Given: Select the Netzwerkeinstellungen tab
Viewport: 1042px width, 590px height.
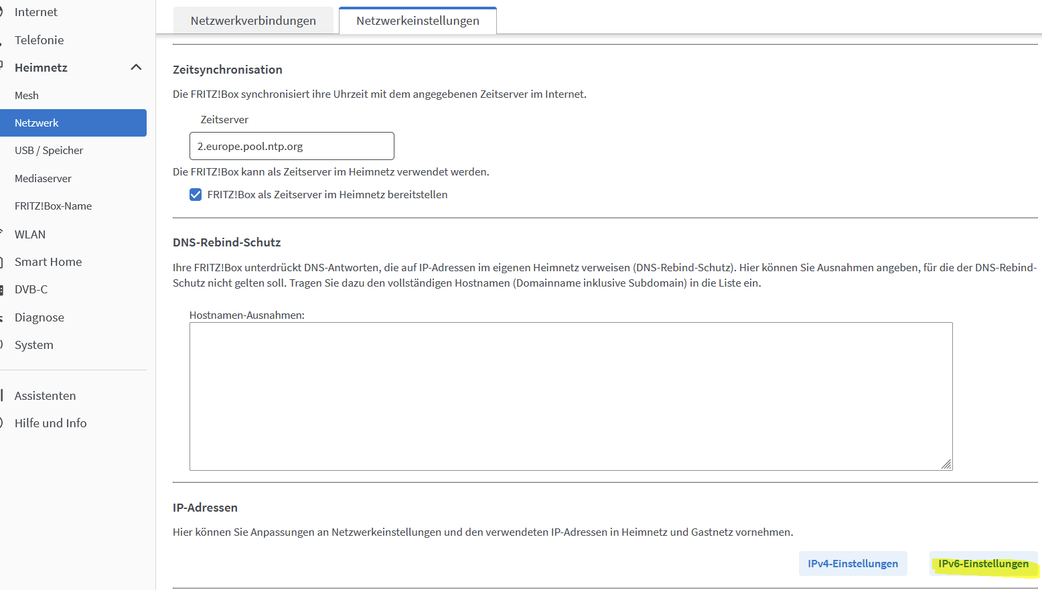Looking at the screenshot, I should (x=418, y=21).
